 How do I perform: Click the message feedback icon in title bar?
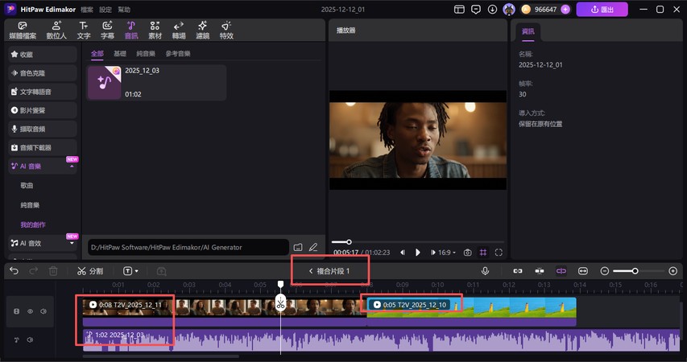tap(476, 9)
